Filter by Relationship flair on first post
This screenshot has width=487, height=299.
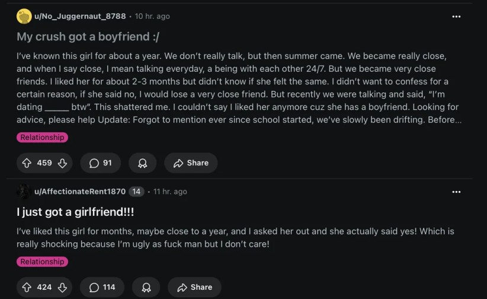click(42, 138)
